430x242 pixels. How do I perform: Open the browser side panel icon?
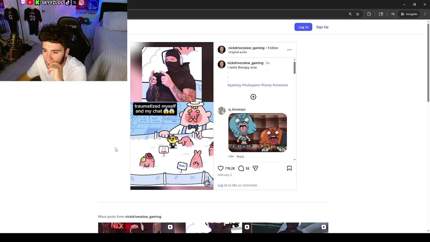coord(381,14)
